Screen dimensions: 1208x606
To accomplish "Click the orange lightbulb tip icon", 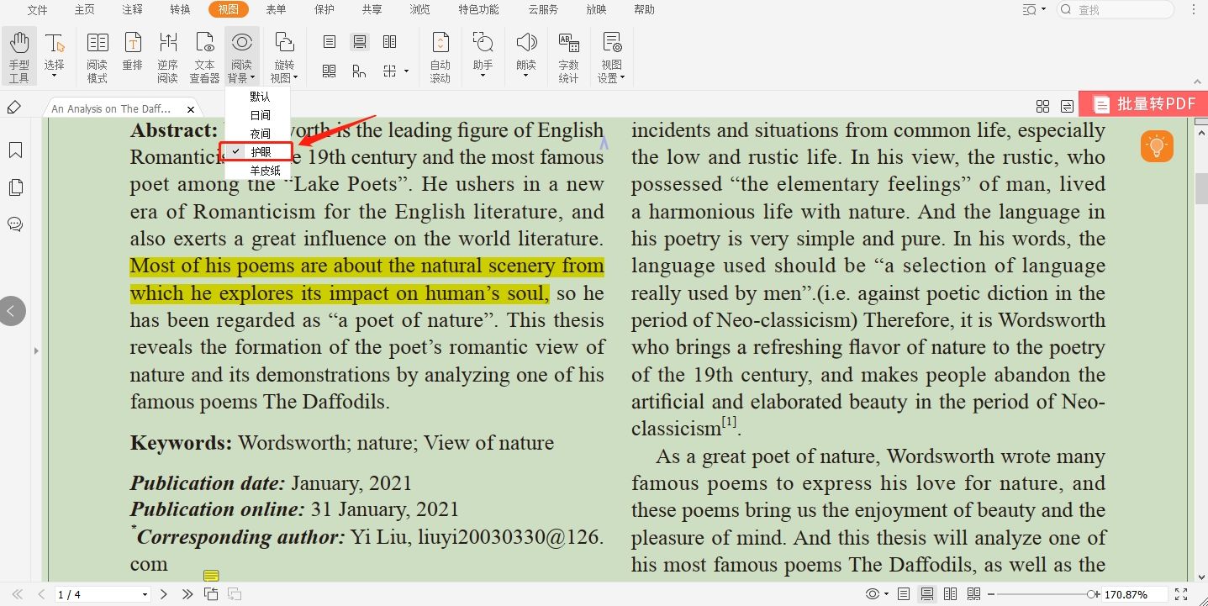I will (1157, 146).
